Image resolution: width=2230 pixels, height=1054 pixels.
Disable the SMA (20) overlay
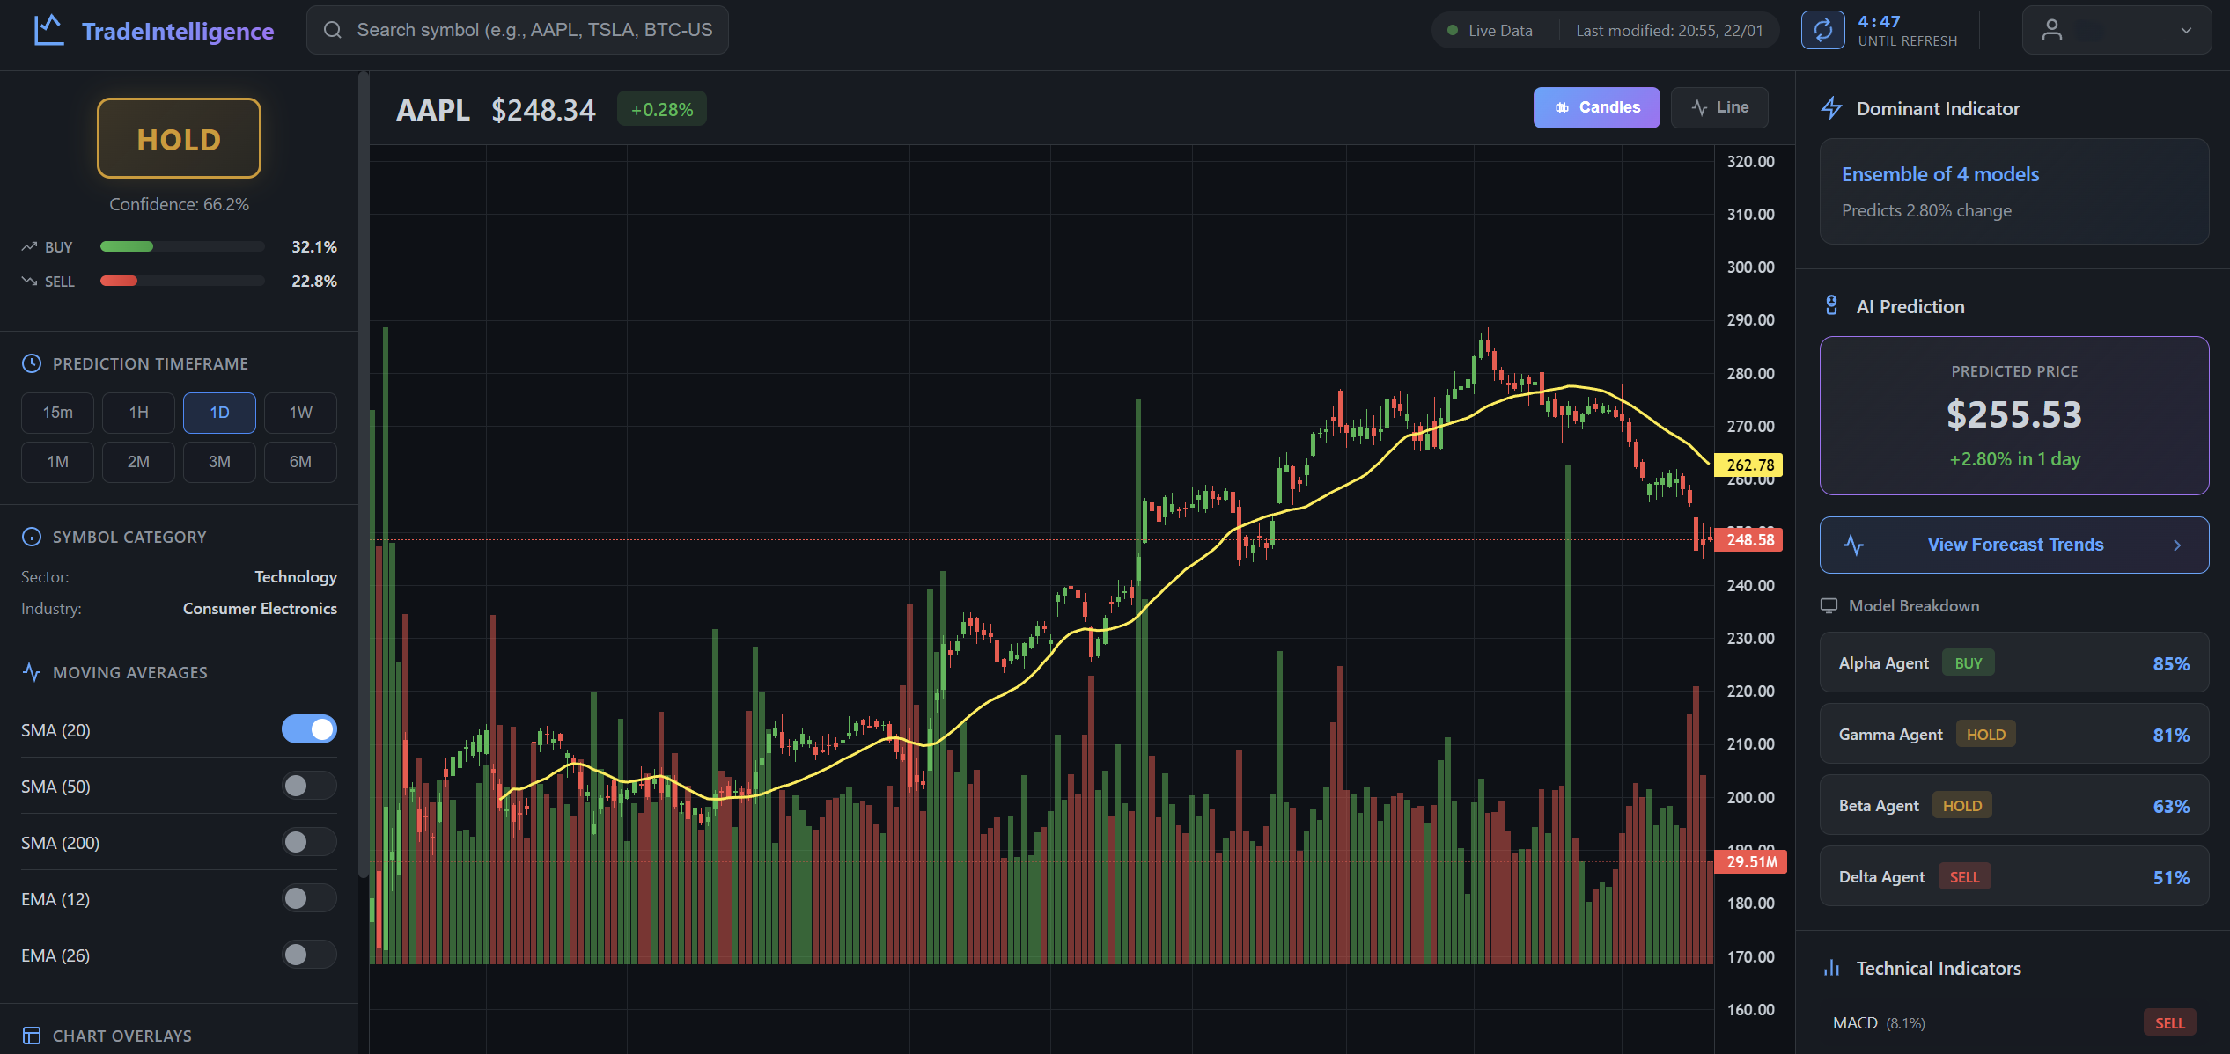(x=308, y=729)
